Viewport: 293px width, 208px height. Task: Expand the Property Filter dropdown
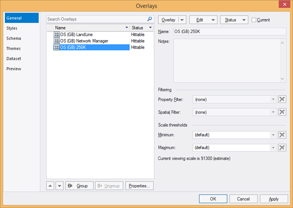pos(274,99)
